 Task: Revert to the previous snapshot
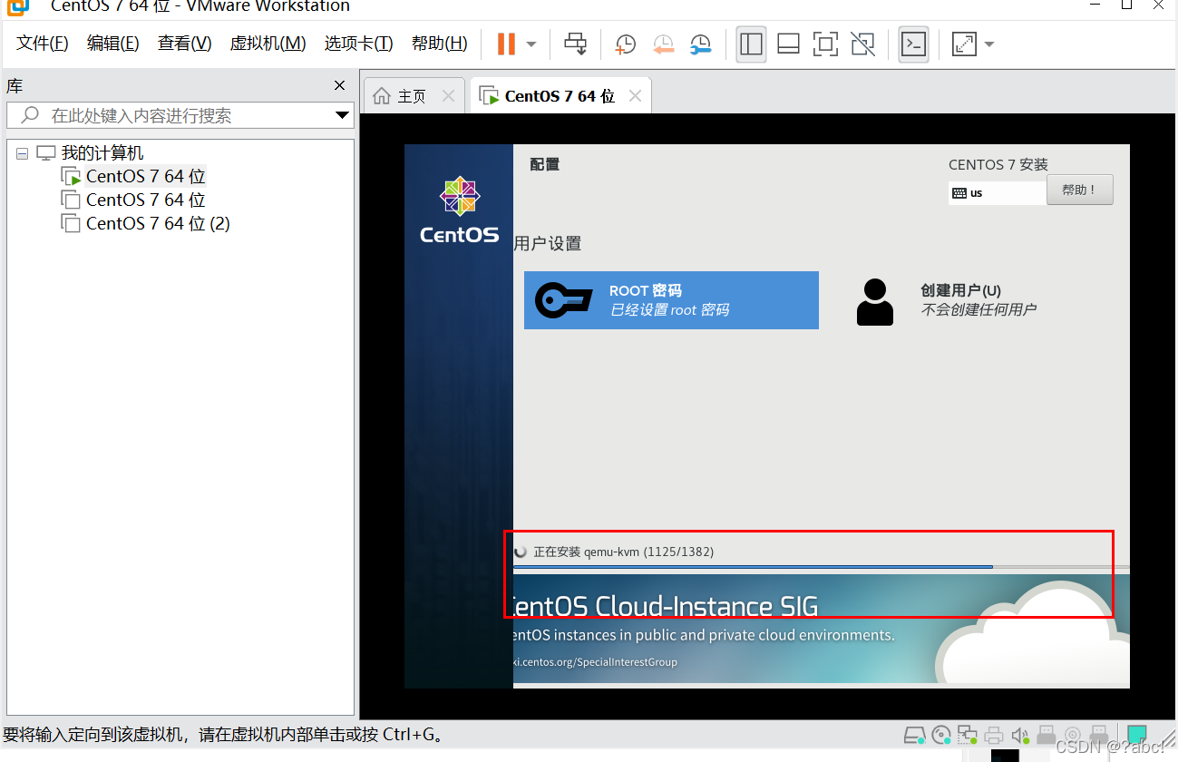click(664, 44)
